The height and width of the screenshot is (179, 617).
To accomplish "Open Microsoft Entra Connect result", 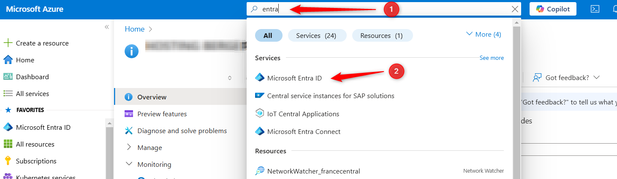I will [298, 131].
